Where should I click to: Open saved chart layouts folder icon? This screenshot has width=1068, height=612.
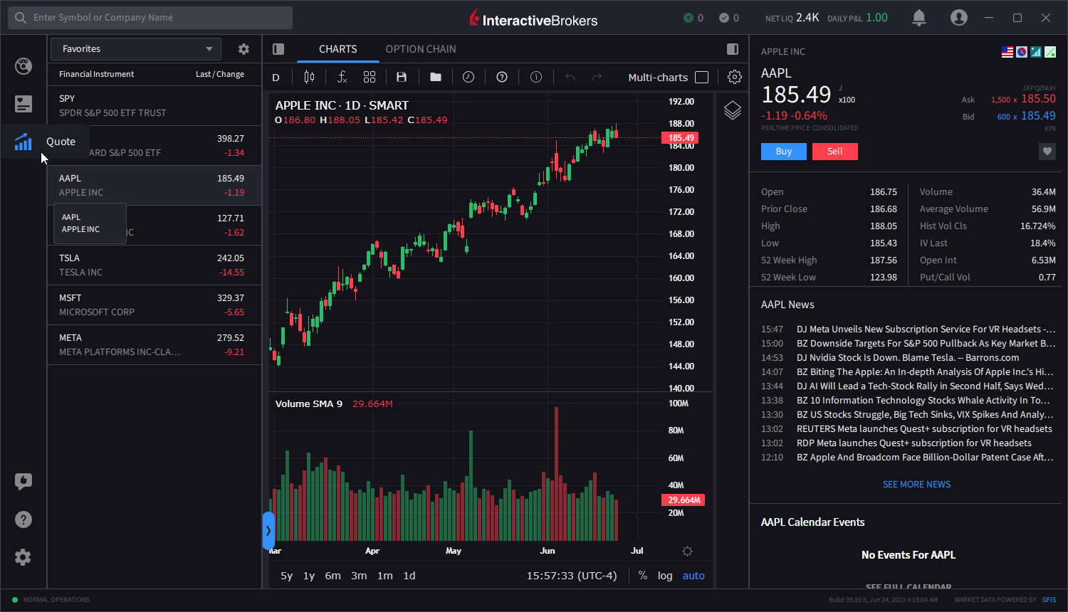(x=436, y=77)
